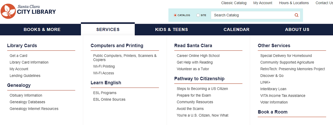Screen dimensions: 333x125
Task: Click the Book a Room heading
Action: (x=273, y=112)
